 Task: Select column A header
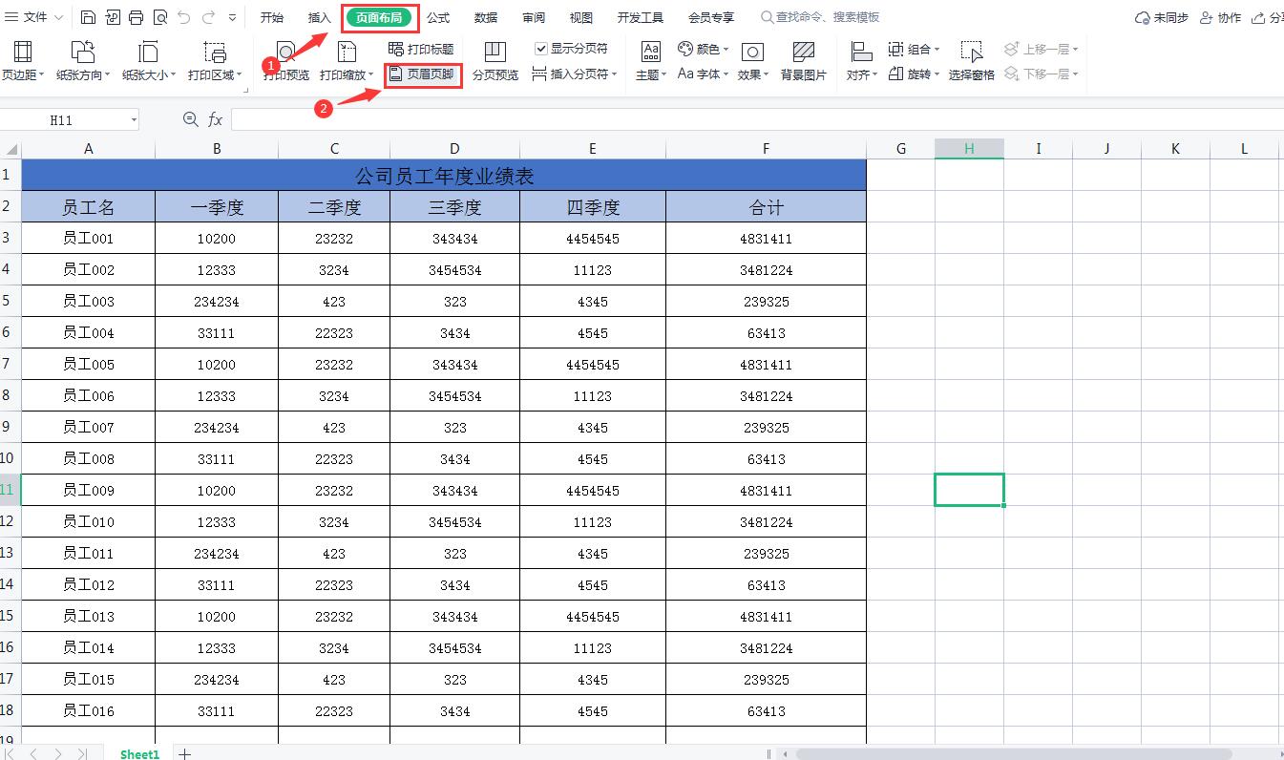tap(89, 149)
